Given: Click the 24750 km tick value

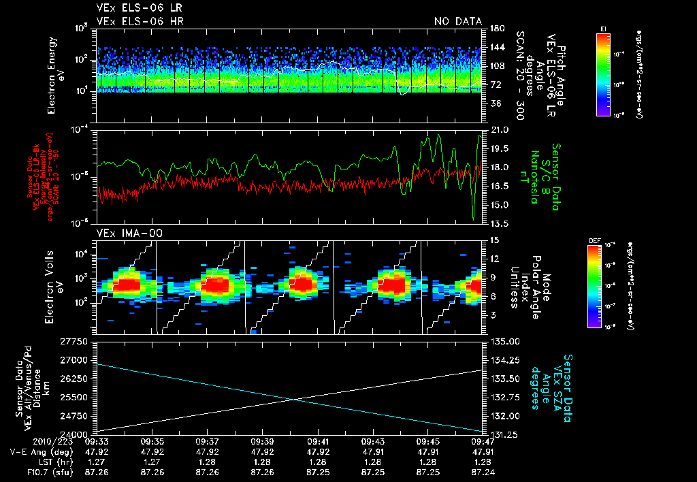Looking at the screenshot, I should pyautogui.click(x=74, y=416).
